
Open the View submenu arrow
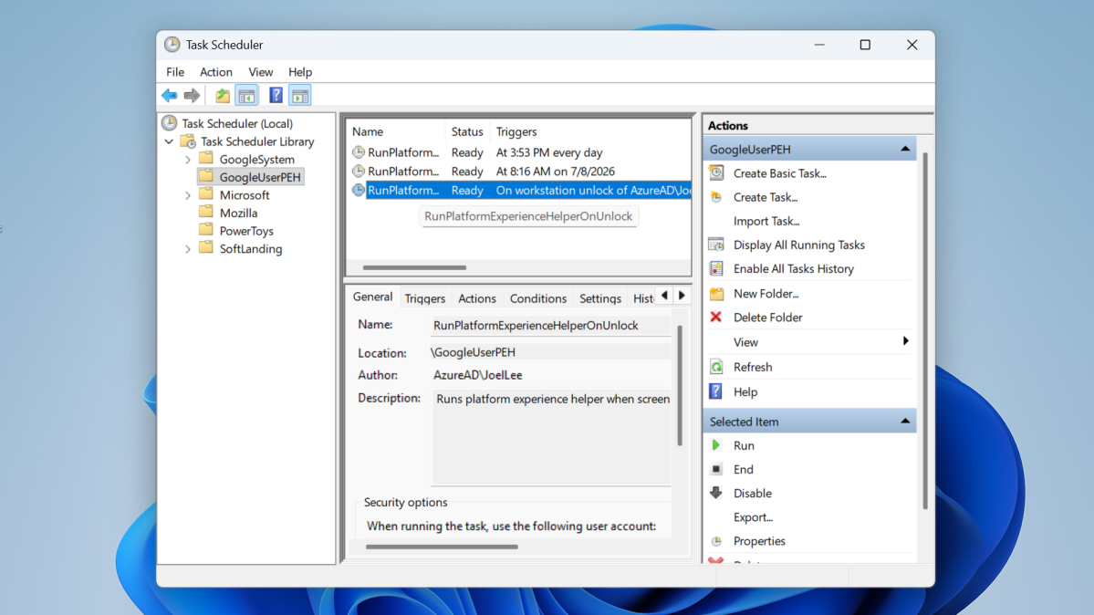pyautogui.click(x=906, y=341)
